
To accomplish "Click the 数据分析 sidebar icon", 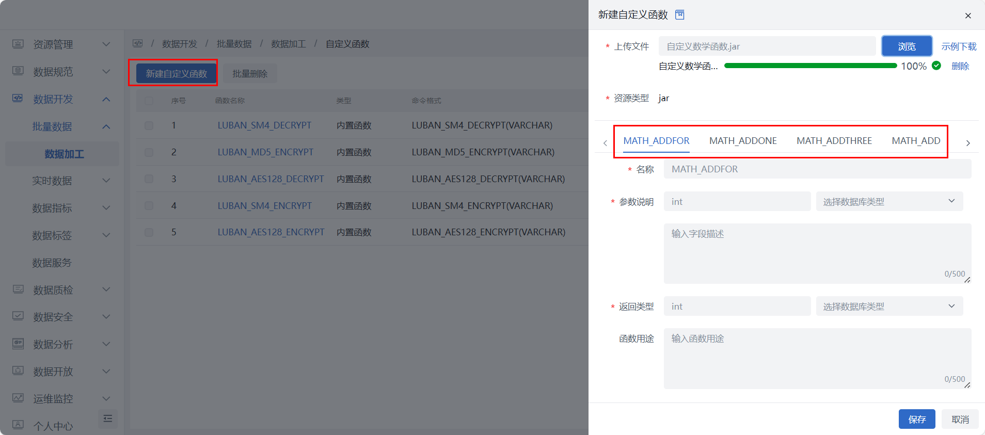I will 18,344.
